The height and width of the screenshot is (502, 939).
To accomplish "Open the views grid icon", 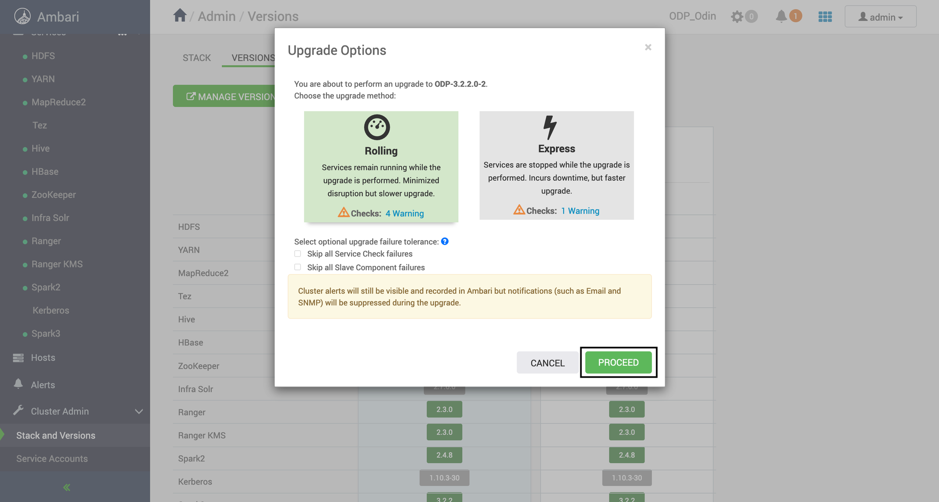I will coord(825,17).
